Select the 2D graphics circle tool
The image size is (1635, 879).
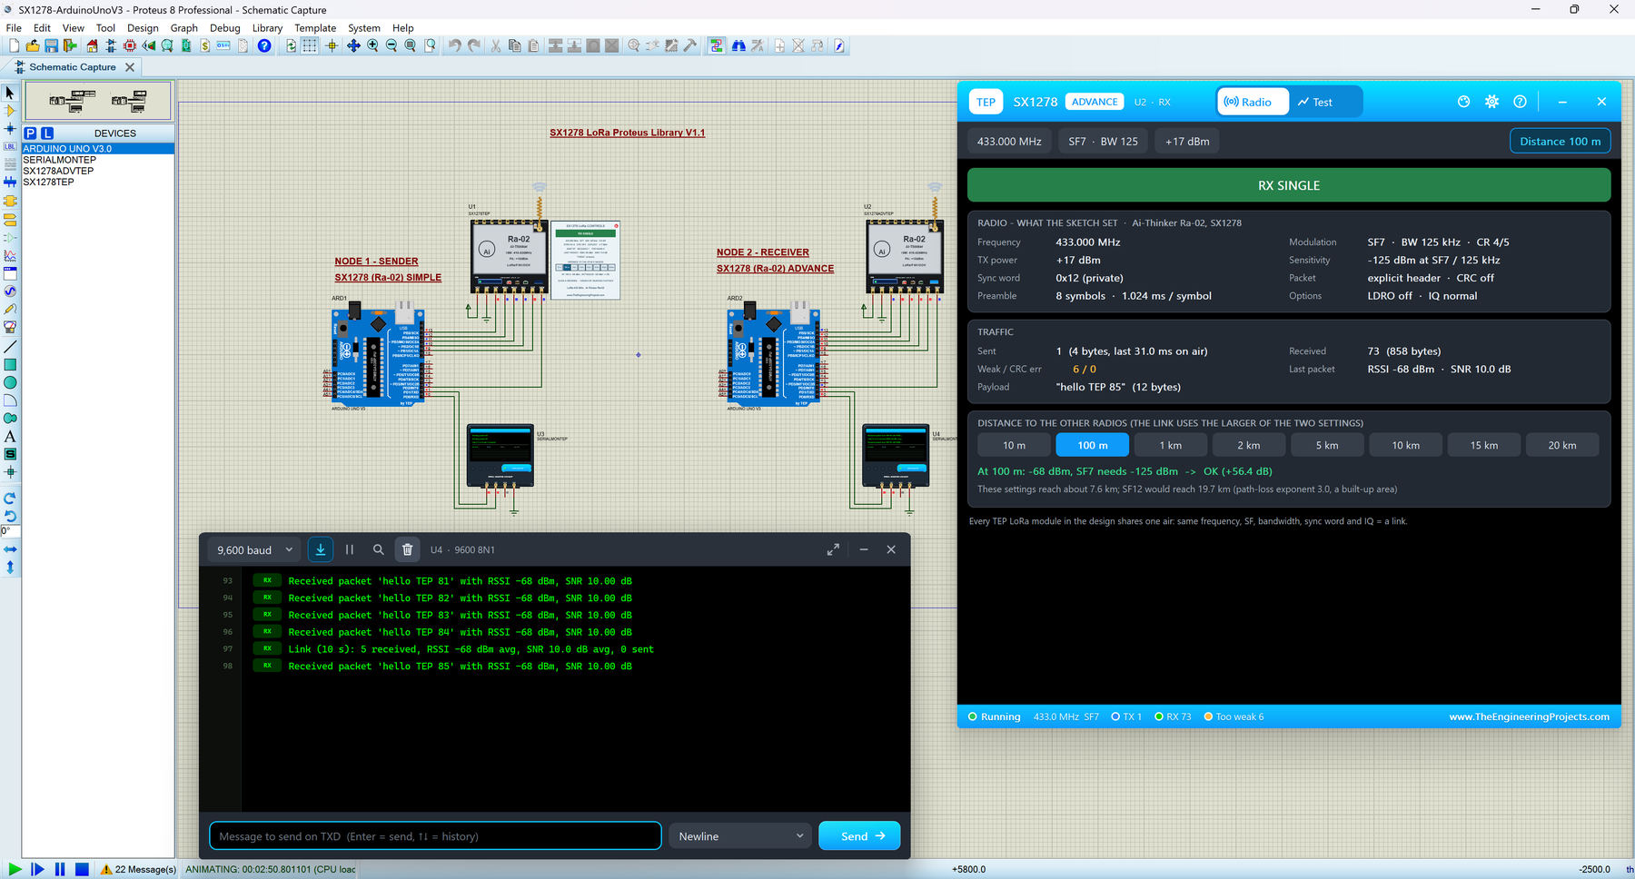click(x=10, y=382)
